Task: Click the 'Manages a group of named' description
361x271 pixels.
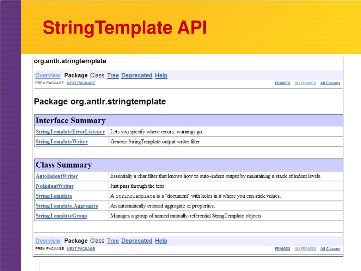Action: coord(186,216)
